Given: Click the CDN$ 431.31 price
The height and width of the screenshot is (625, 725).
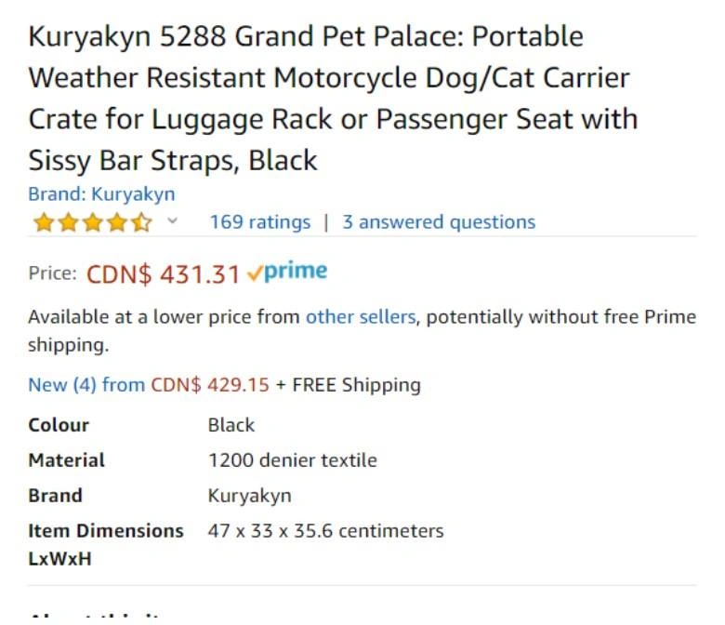Looking at the screenshot, I should point(163,274).
